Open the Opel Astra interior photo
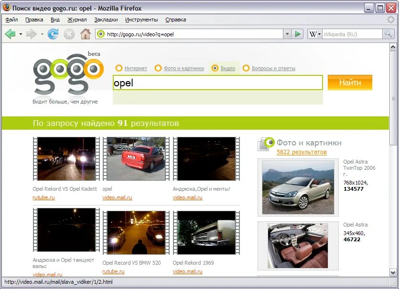 pos(298,246)
